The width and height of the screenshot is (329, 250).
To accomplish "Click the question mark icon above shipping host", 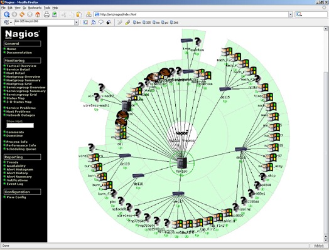I will click(235, 207).
